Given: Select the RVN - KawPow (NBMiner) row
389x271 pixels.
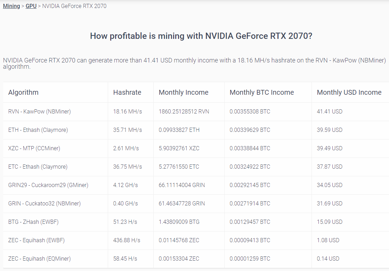Looking at the screenshot, I should coord(196,112).
